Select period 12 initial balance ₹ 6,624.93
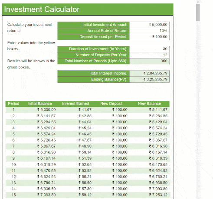 (46, 177)
